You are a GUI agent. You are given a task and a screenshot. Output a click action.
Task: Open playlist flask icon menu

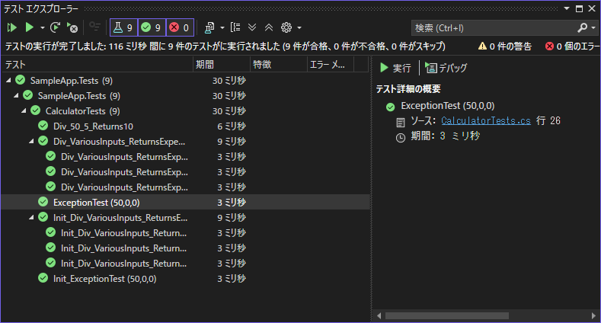point(209,27)
